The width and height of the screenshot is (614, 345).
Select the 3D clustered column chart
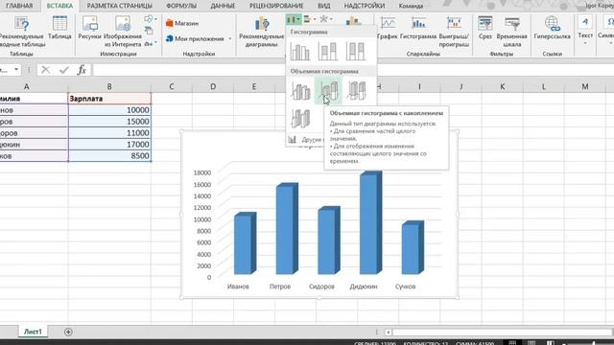[300, 90]
